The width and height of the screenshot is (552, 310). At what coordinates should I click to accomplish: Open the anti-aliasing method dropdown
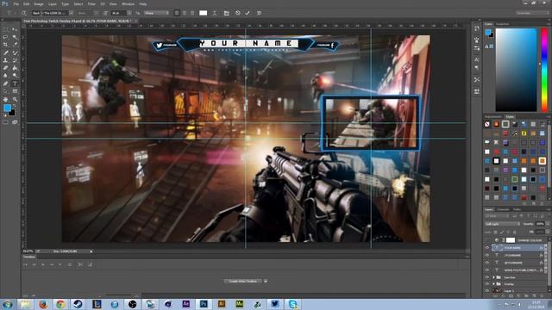[156, 13]
